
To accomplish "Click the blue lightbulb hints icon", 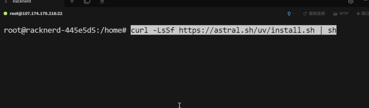I will pos(289,13).
